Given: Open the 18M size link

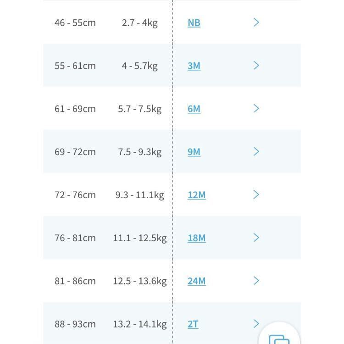Looking at the screenshot, I should coord(196,238).
